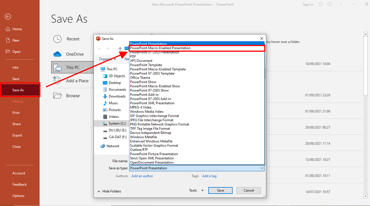Open Options in backstage menu

[18, 196]
